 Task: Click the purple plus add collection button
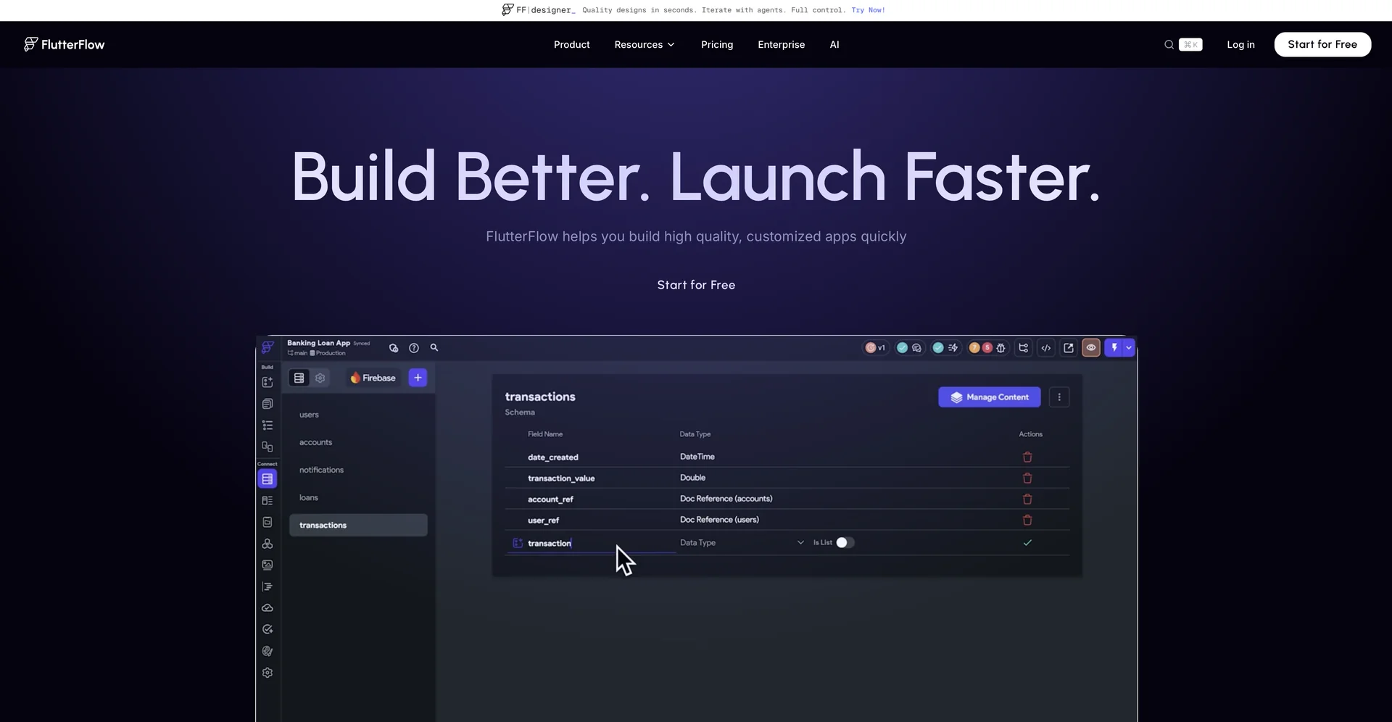(418, 378)
